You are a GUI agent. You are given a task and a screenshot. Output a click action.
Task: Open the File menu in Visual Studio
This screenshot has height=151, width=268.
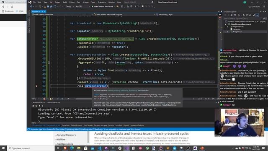(34, 2)
